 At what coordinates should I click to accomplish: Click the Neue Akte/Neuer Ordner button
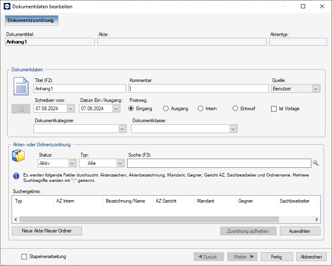click(47, 231)
